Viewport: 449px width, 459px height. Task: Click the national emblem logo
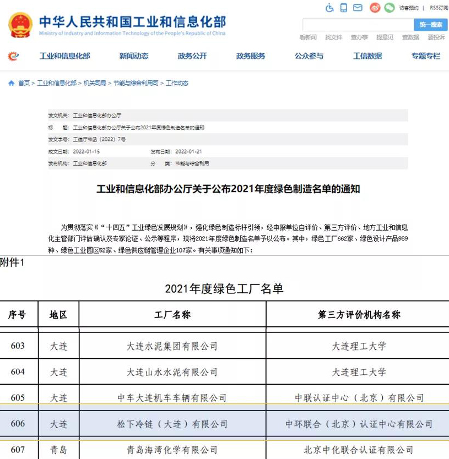click(x=20, y=25)
